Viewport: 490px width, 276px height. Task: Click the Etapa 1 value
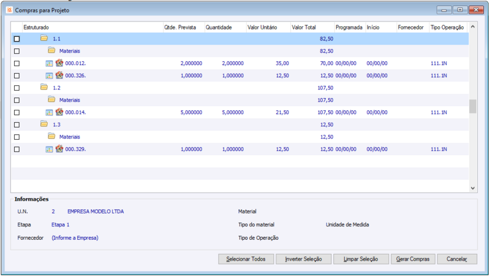(x=60, y=224)
